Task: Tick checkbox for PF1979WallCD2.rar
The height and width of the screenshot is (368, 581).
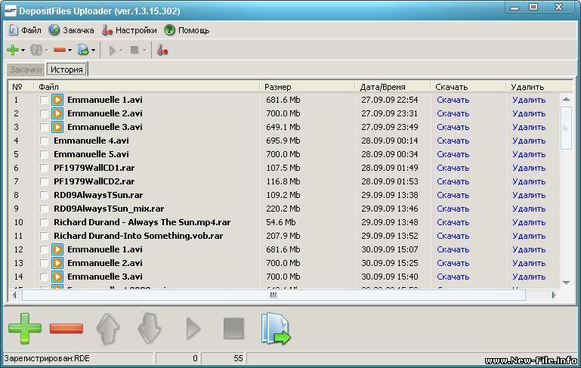Action: (44, 181)
